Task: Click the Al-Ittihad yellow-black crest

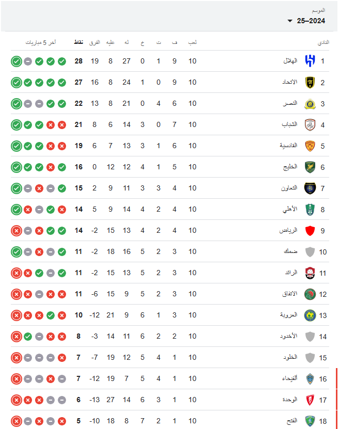Action: pyautogui.click(x=310, y=83)
